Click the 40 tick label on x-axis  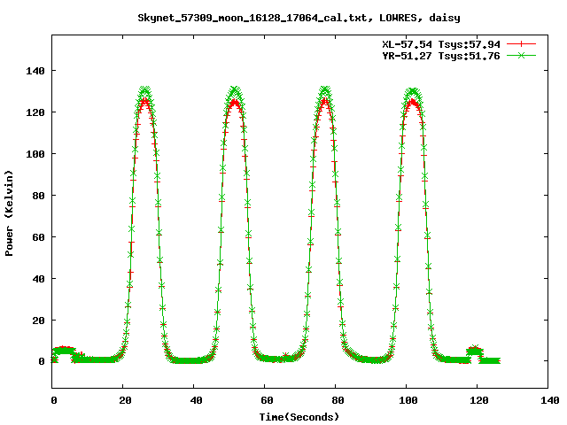tap(196, 400)
